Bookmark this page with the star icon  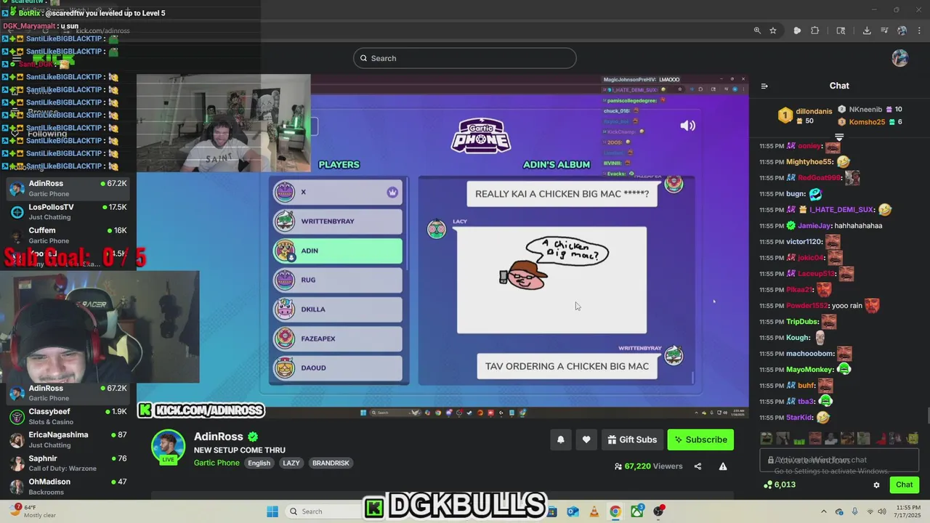pos(773,31)
